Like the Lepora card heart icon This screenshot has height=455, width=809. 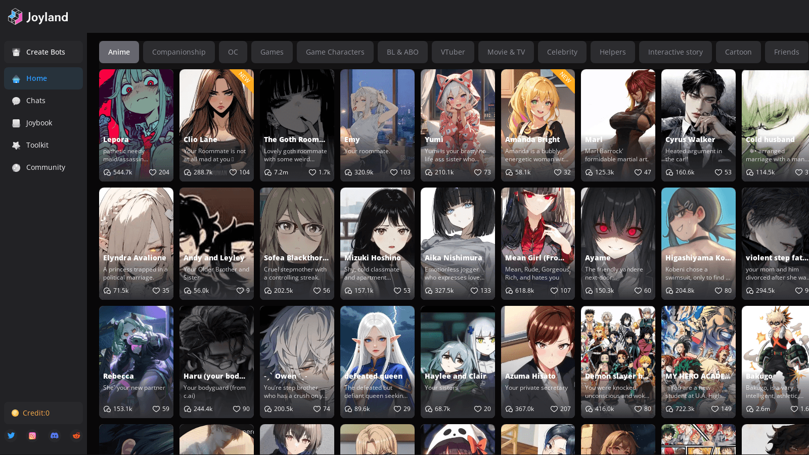152,172
